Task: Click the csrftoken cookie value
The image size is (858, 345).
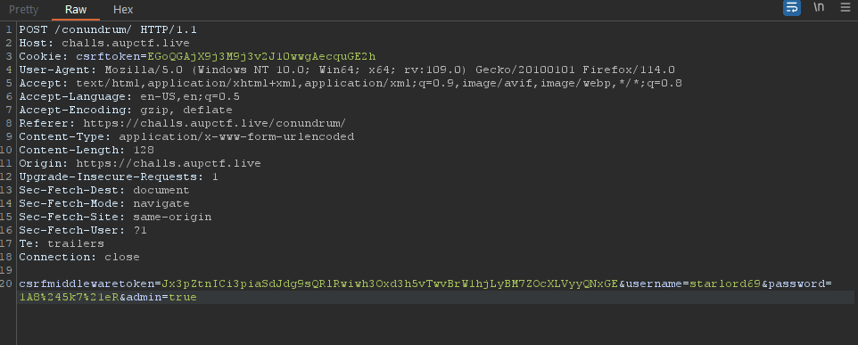Action: [x=261, y=56]
